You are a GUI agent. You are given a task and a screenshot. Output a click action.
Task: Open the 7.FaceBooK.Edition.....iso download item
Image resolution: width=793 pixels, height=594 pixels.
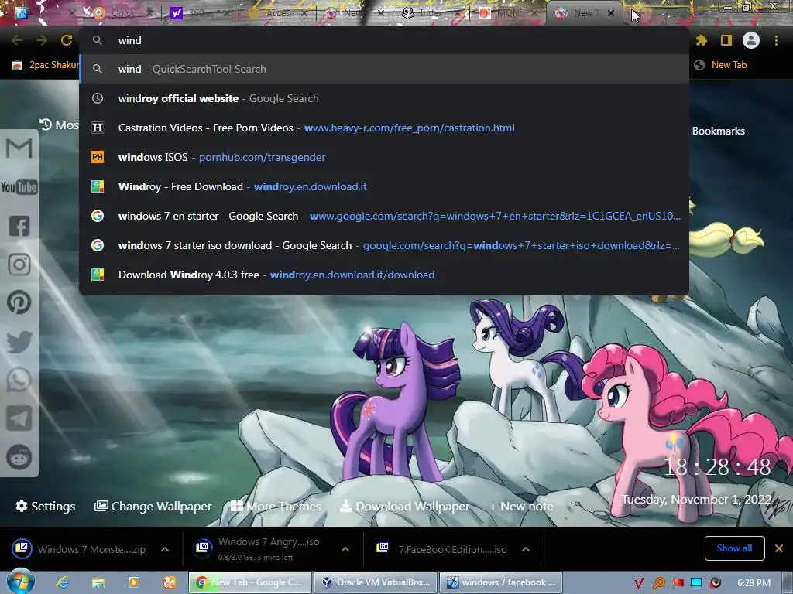click(x=441, y=549)
